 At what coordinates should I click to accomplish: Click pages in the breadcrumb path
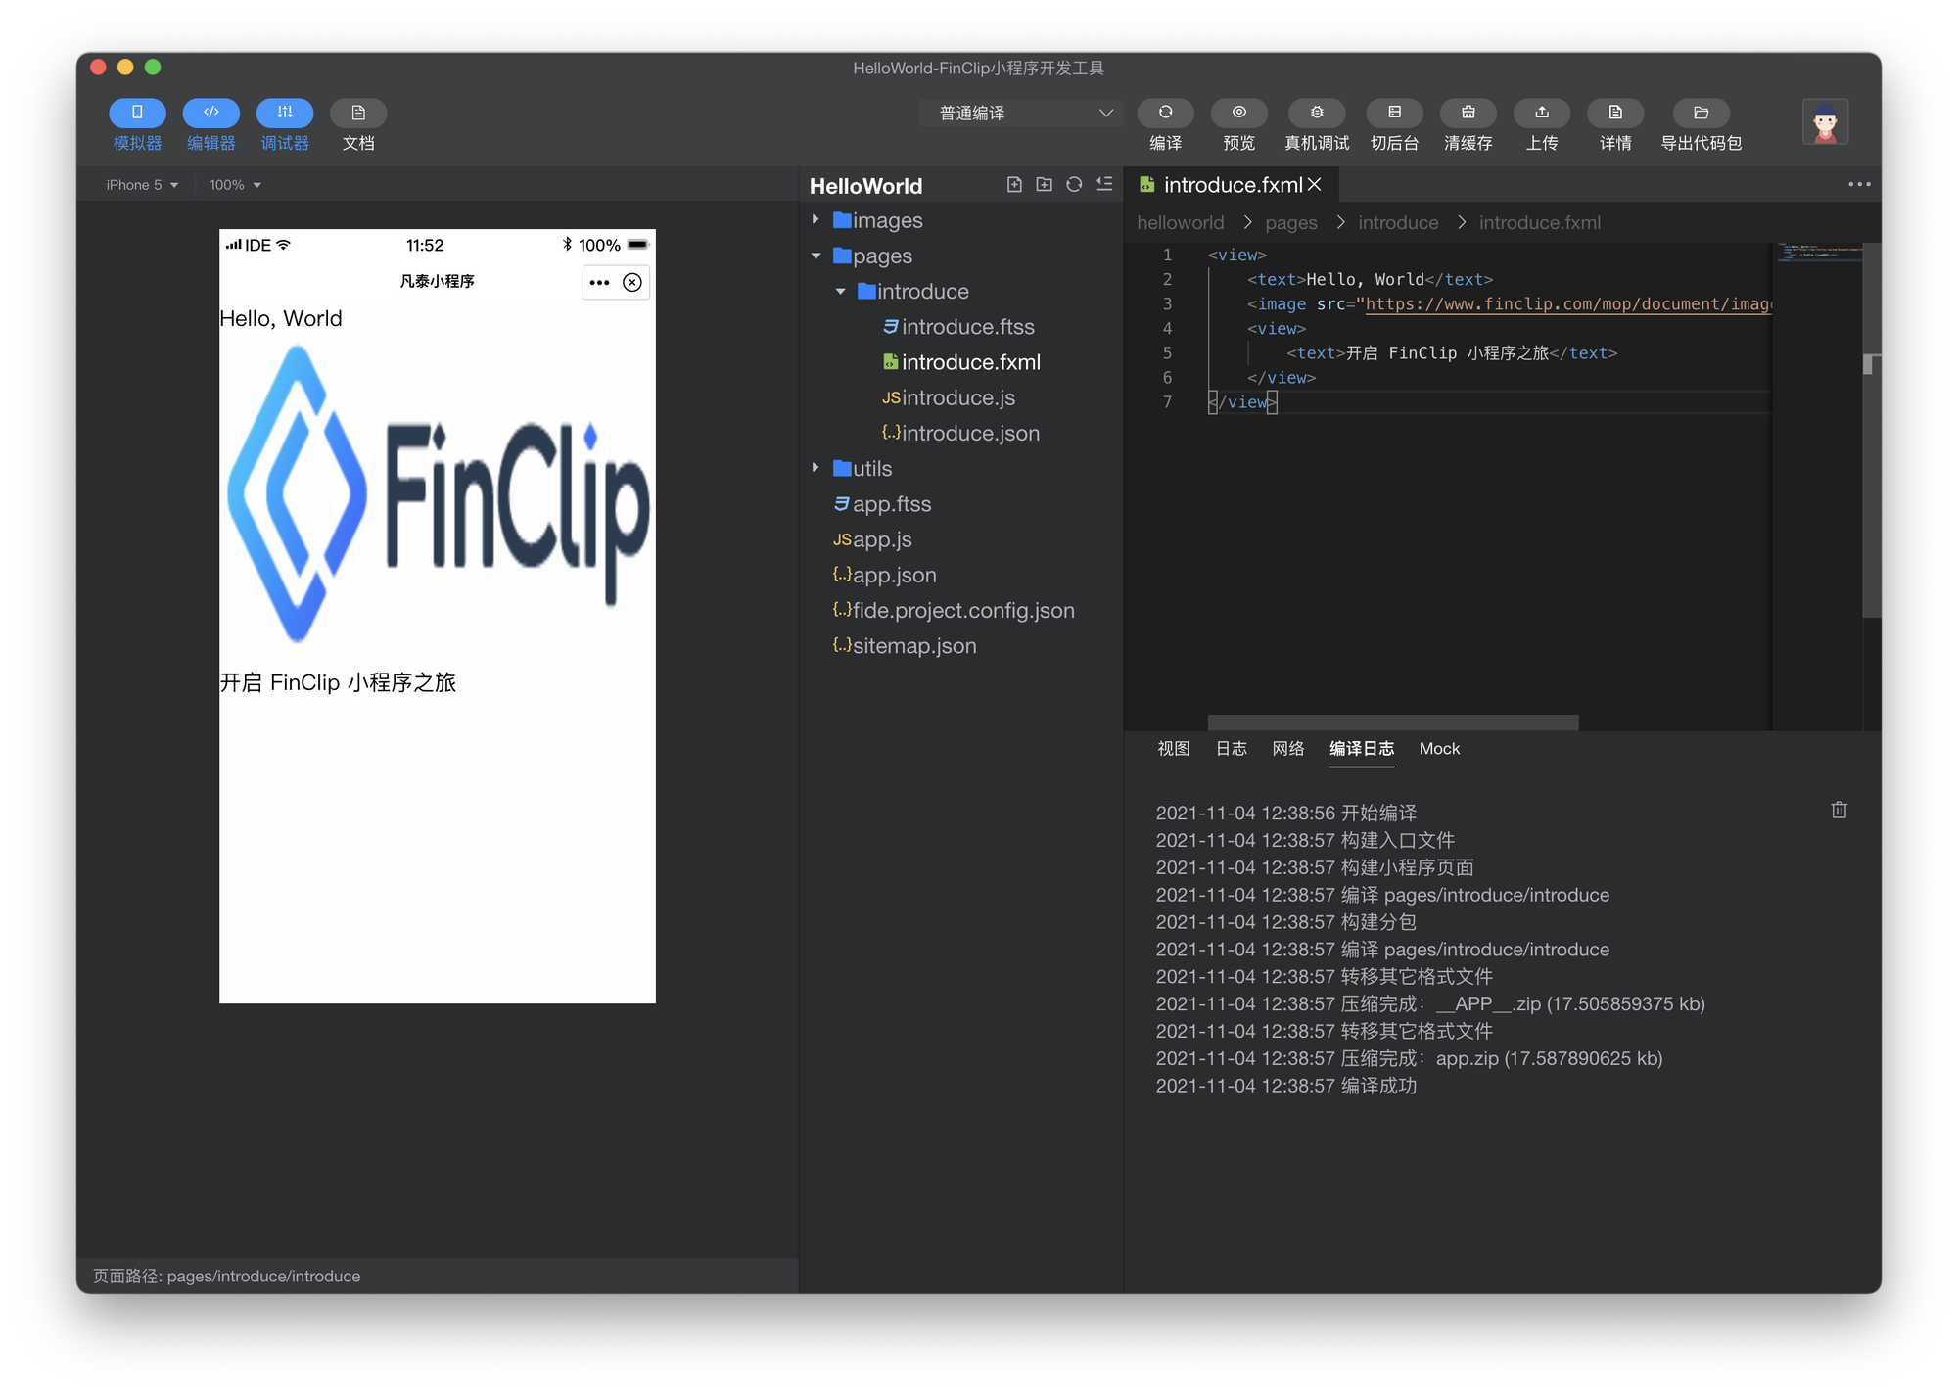tap(1290, 222)
